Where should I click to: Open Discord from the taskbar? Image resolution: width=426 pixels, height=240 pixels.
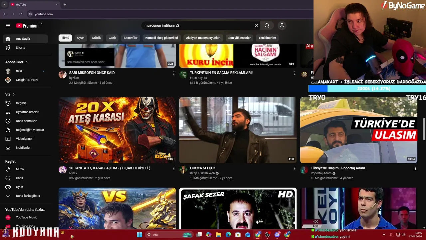click(277, 235)
